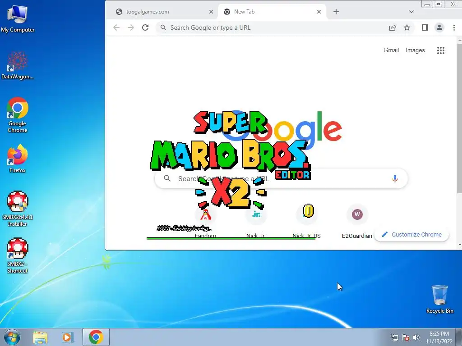This screenshot has height=346, width=462.
Task: Share this page icon
Action: coord(393,27)
